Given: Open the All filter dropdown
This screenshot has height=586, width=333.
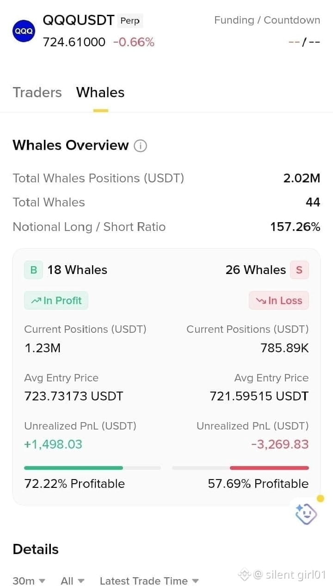Looking at the screenshot, I should tap(73, 581).
